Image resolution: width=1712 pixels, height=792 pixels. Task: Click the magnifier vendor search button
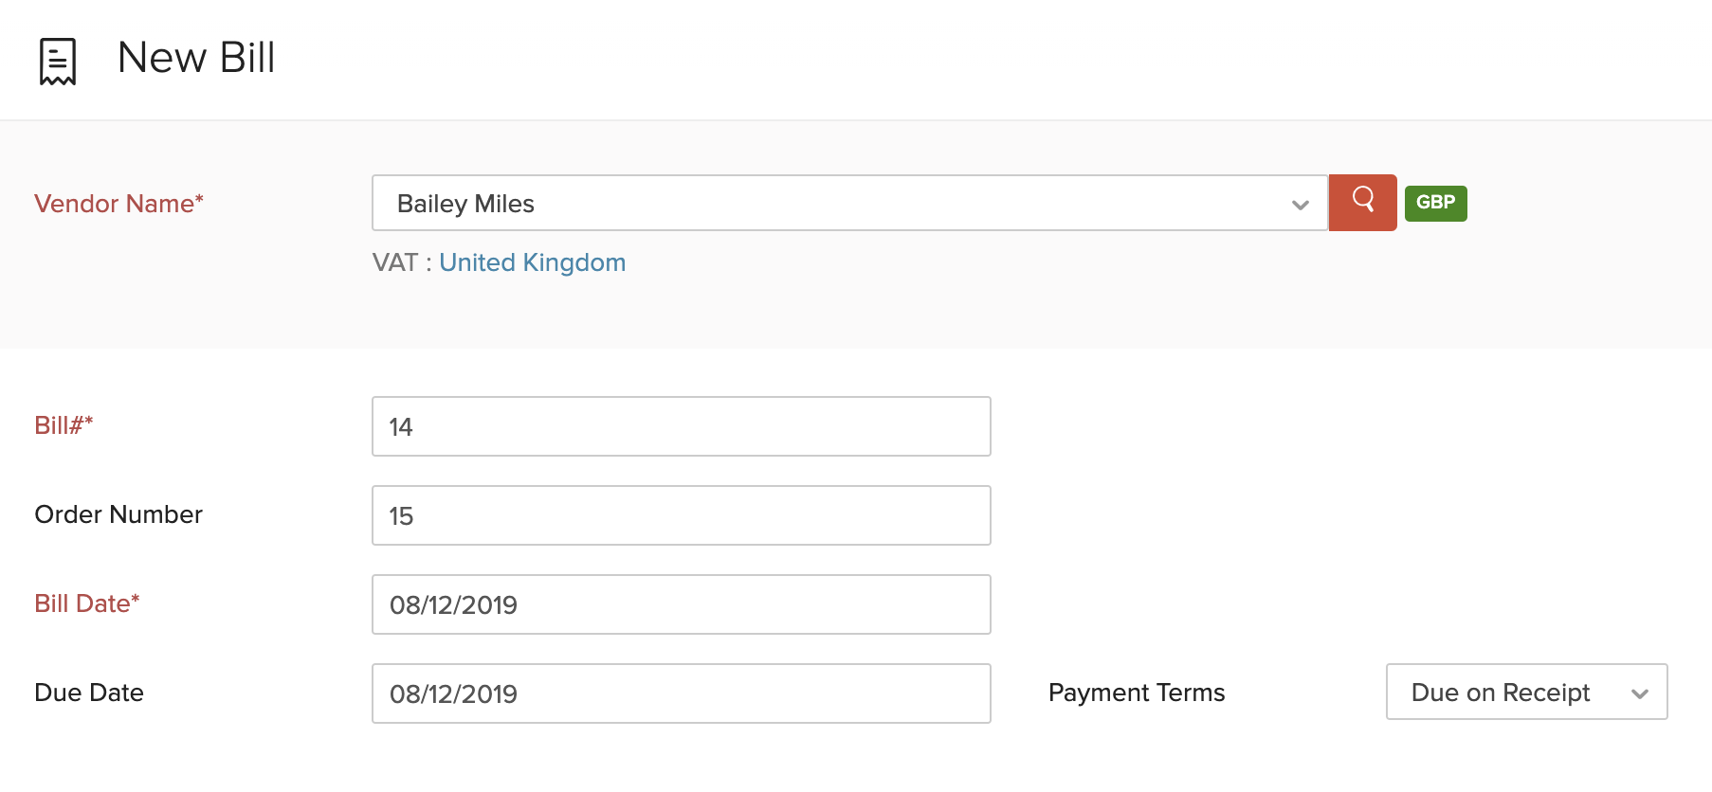coord(1362,202)
